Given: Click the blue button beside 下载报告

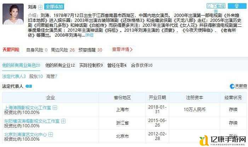Looking at the screenshot, I should click(x=237, y=6).
